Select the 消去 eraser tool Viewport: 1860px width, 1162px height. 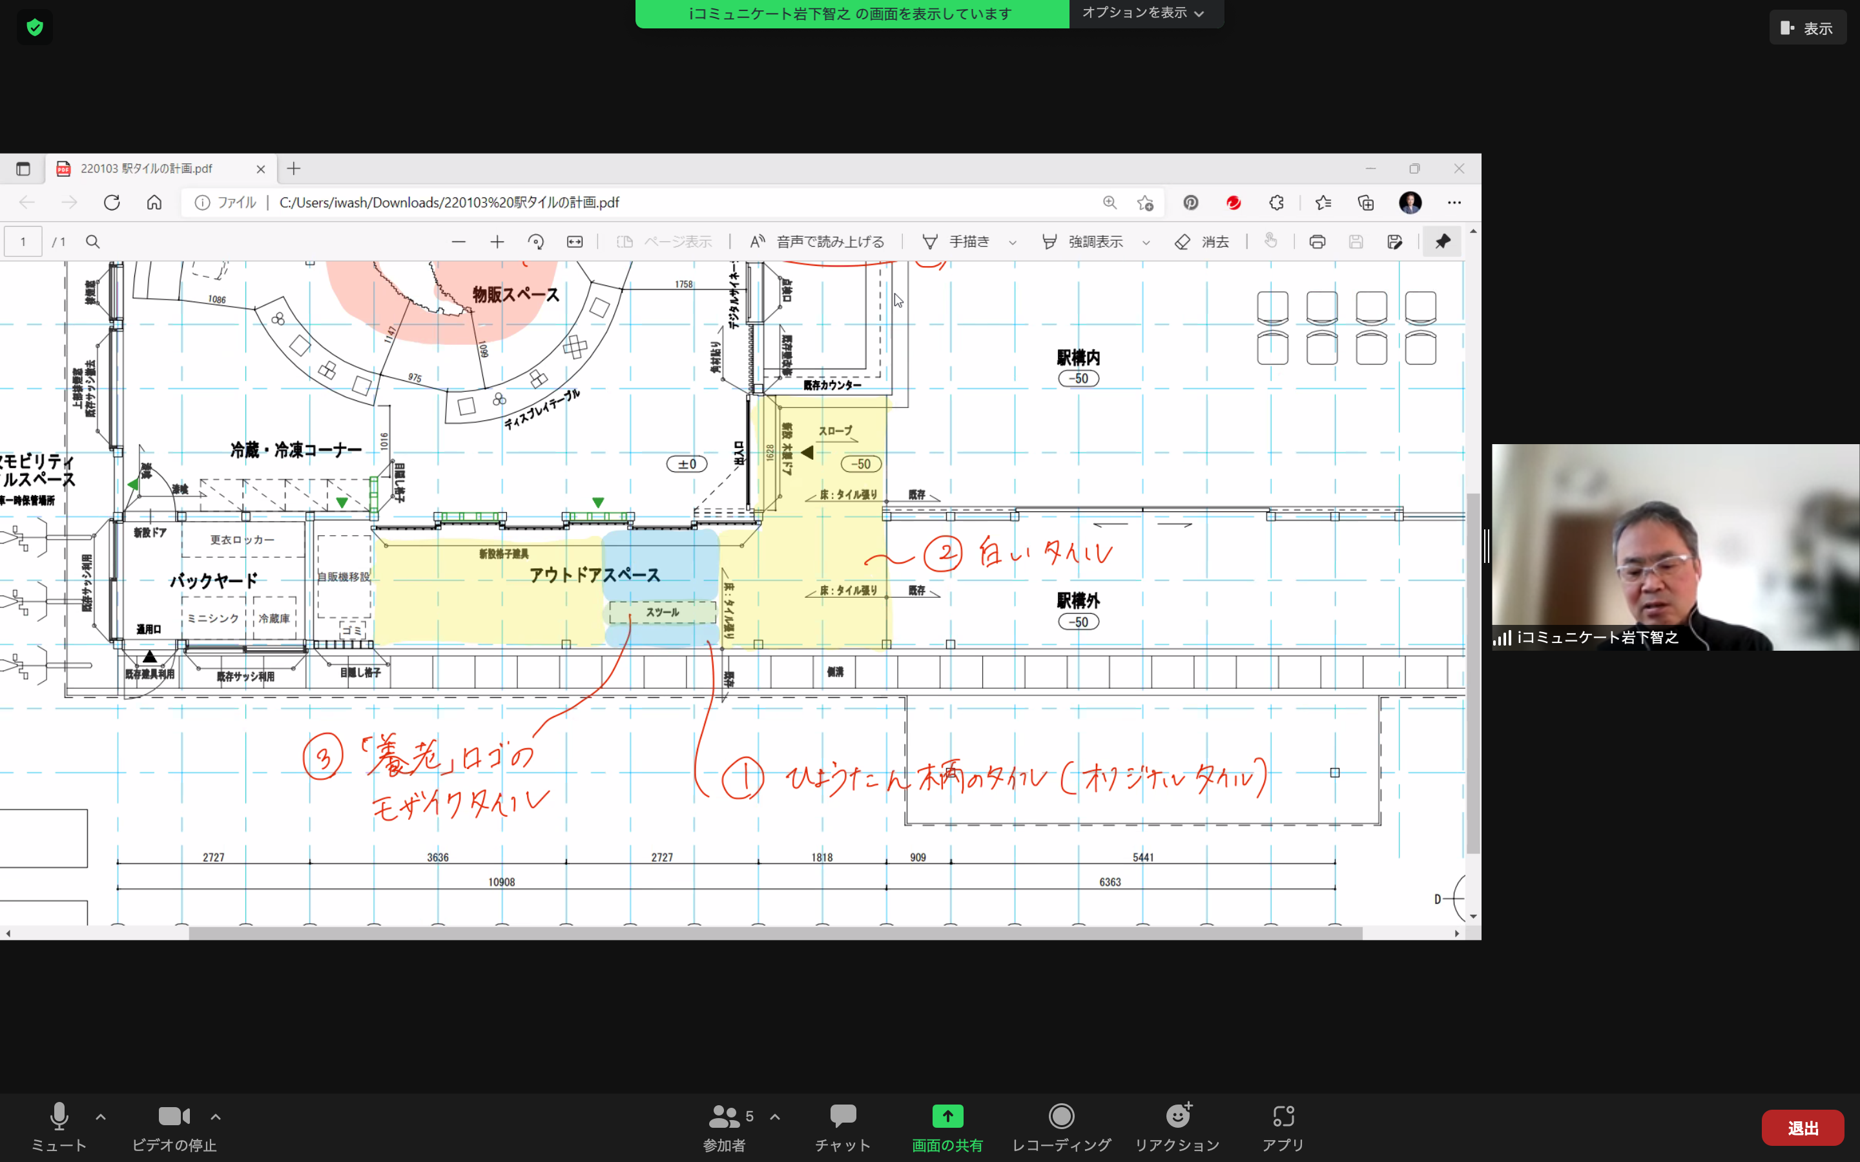click(1202, 242)
